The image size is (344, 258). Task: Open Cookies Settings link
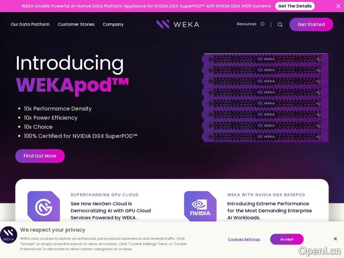click(244, 239)
